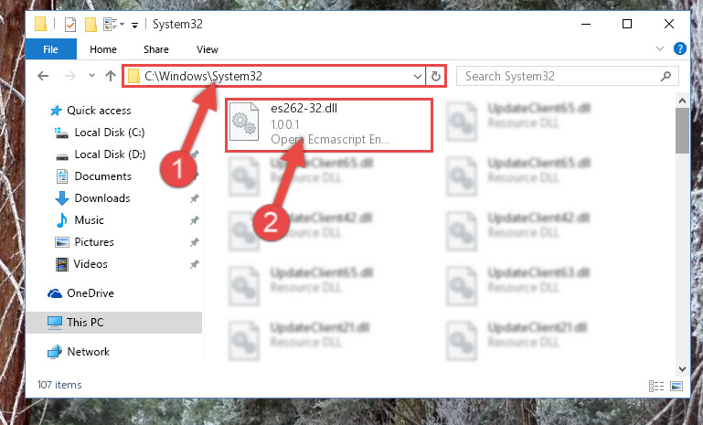This screenshot has width=703, height=425.
Task: Open the File menu
Action: click(50, 49)
